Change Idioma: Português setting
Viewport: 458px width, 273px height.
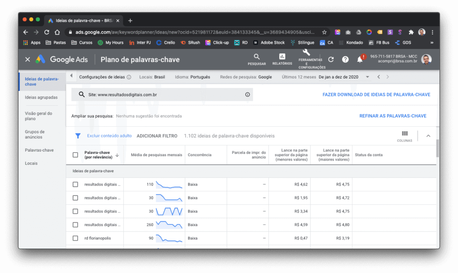point(192,77)
